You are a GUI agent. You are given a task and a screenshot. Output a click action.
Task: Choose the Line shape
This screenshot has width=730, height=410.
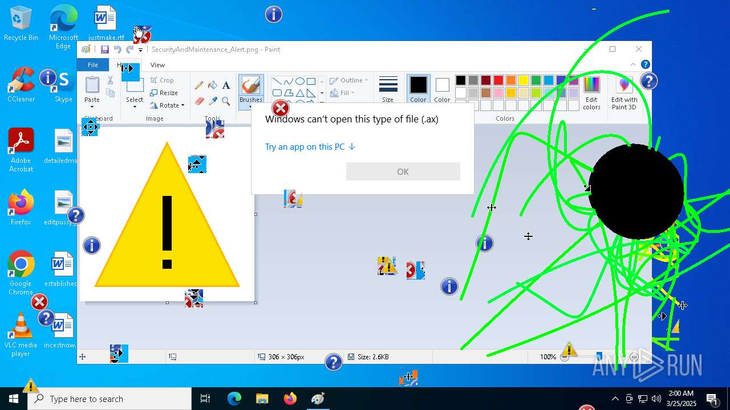(x=277, y=81)
